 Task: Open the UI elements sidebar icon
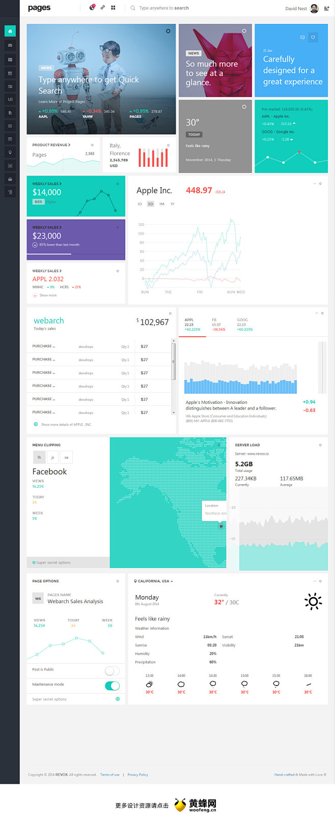10,99
